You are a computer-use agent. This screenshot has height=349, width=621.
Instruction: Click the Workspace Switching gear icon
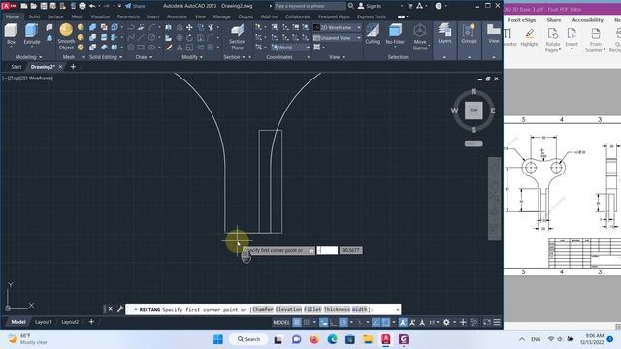point(446,322)
